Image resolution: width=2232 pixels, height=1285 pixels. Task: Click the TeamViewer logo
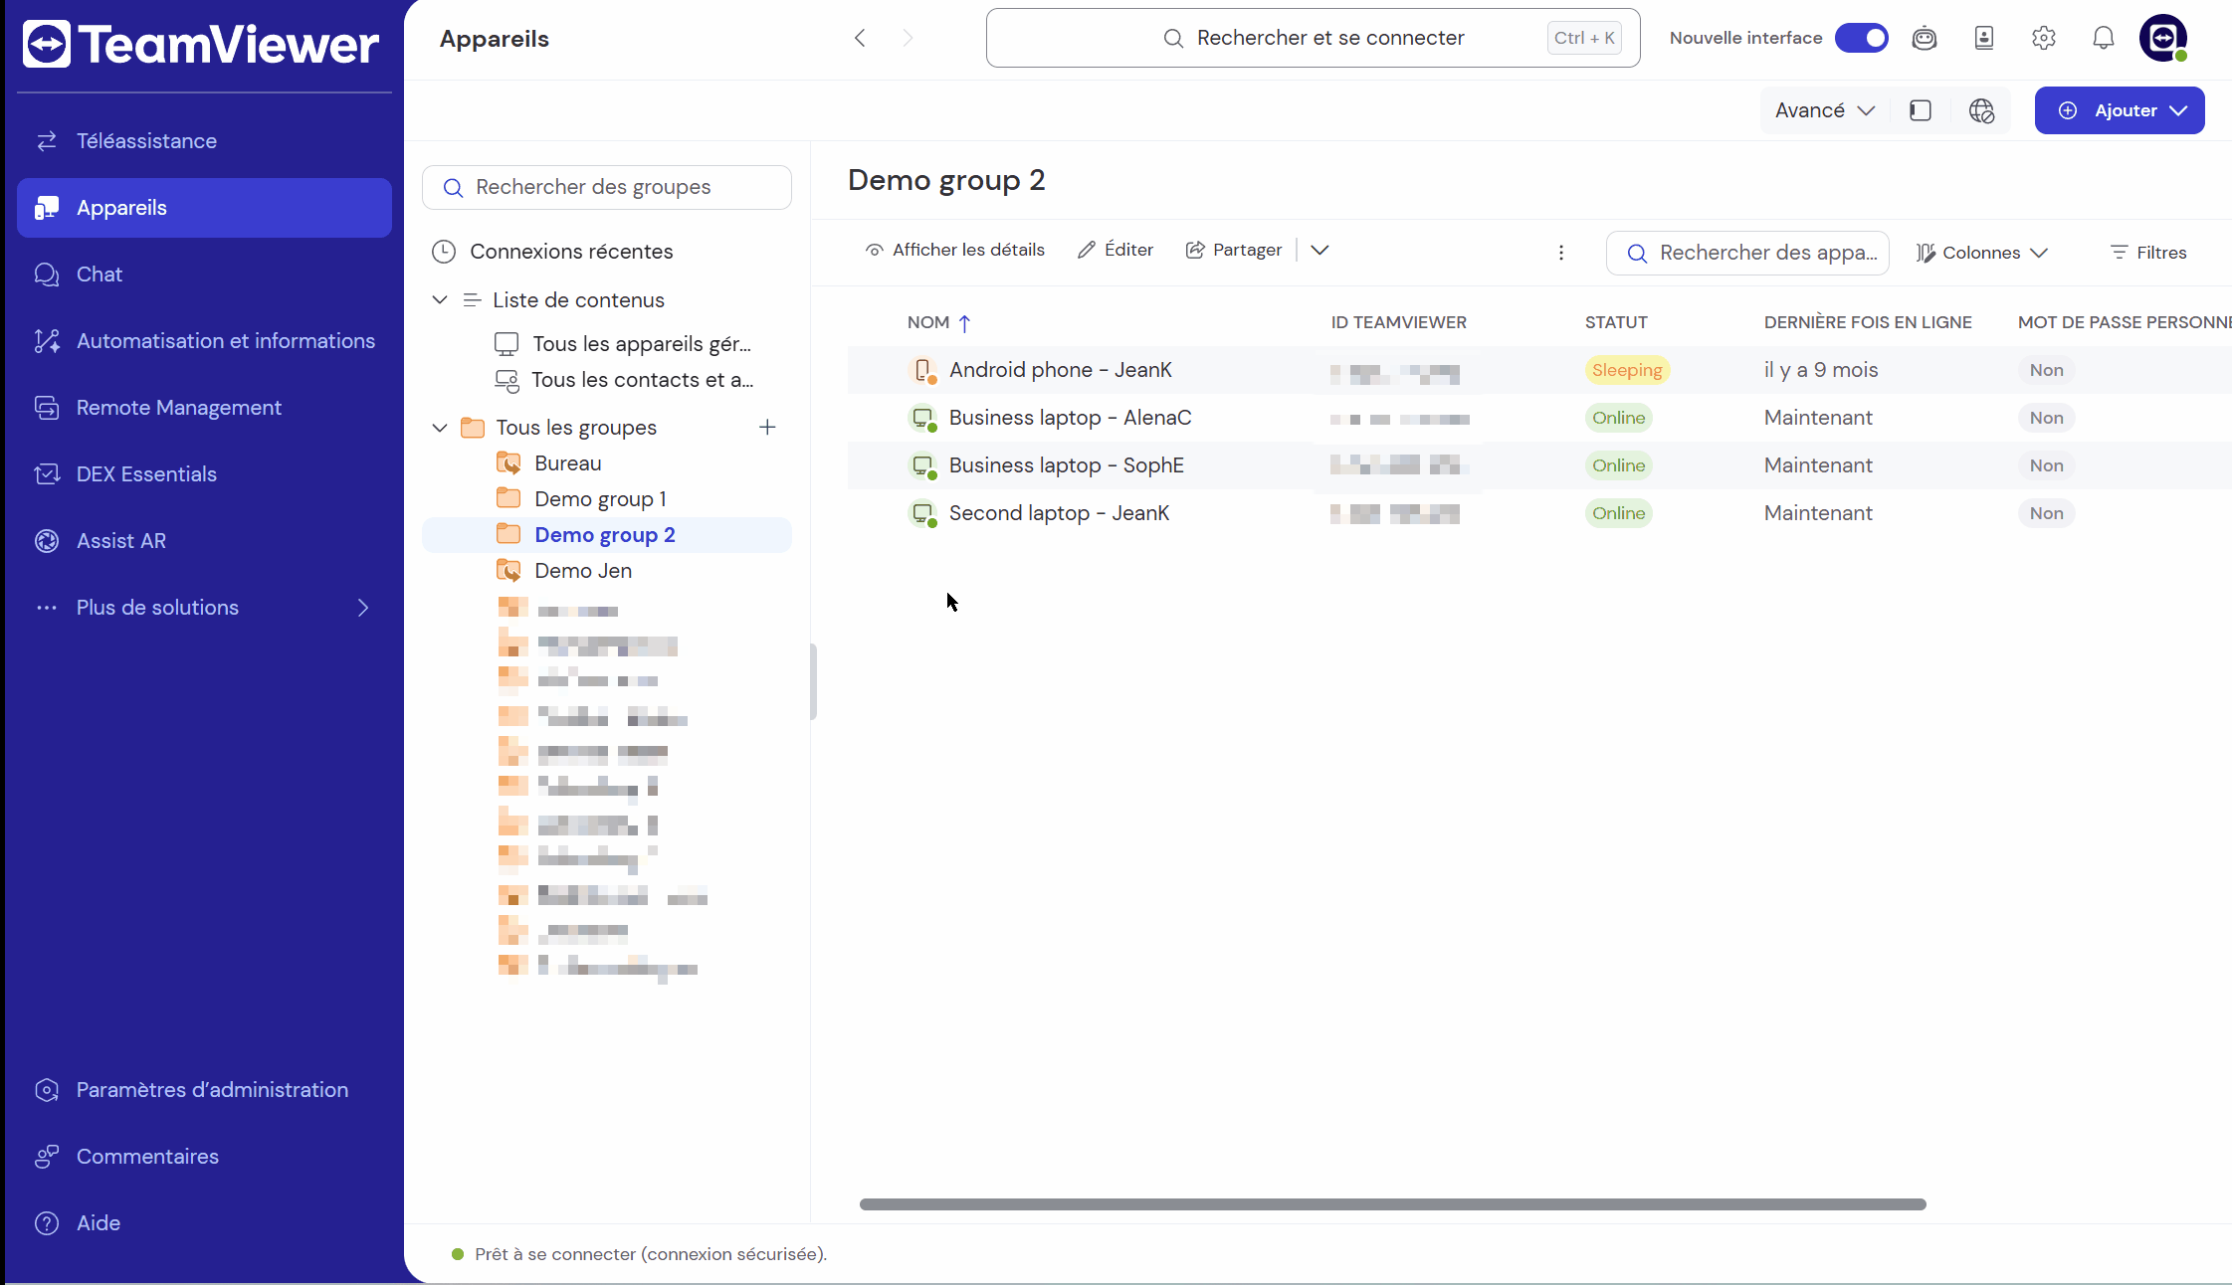[200, 44]
